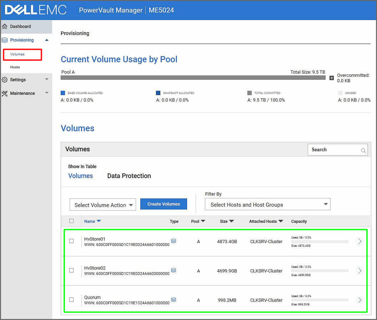Click the HvStore01 volume name

(95, 239)
